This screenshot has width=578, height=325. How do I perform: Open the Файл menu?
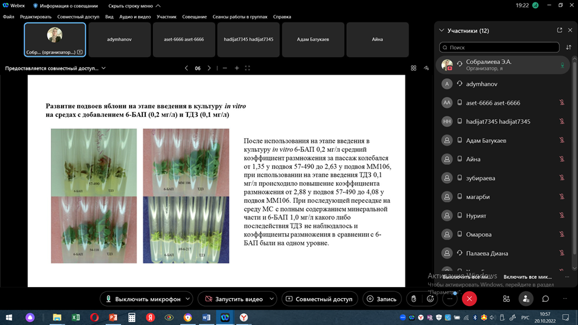8,17
